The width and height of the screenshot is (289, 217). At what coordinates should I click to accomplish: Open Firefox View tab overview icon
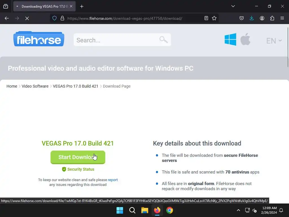coord(6,6)
